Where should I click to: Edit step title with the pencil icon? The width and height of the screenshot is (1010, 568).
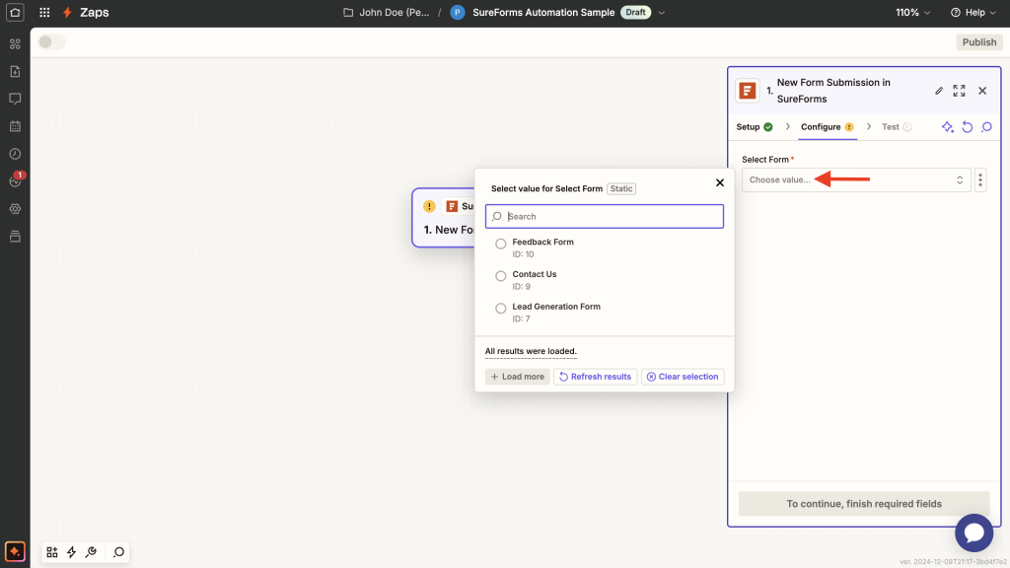click(x=939, y=90)
